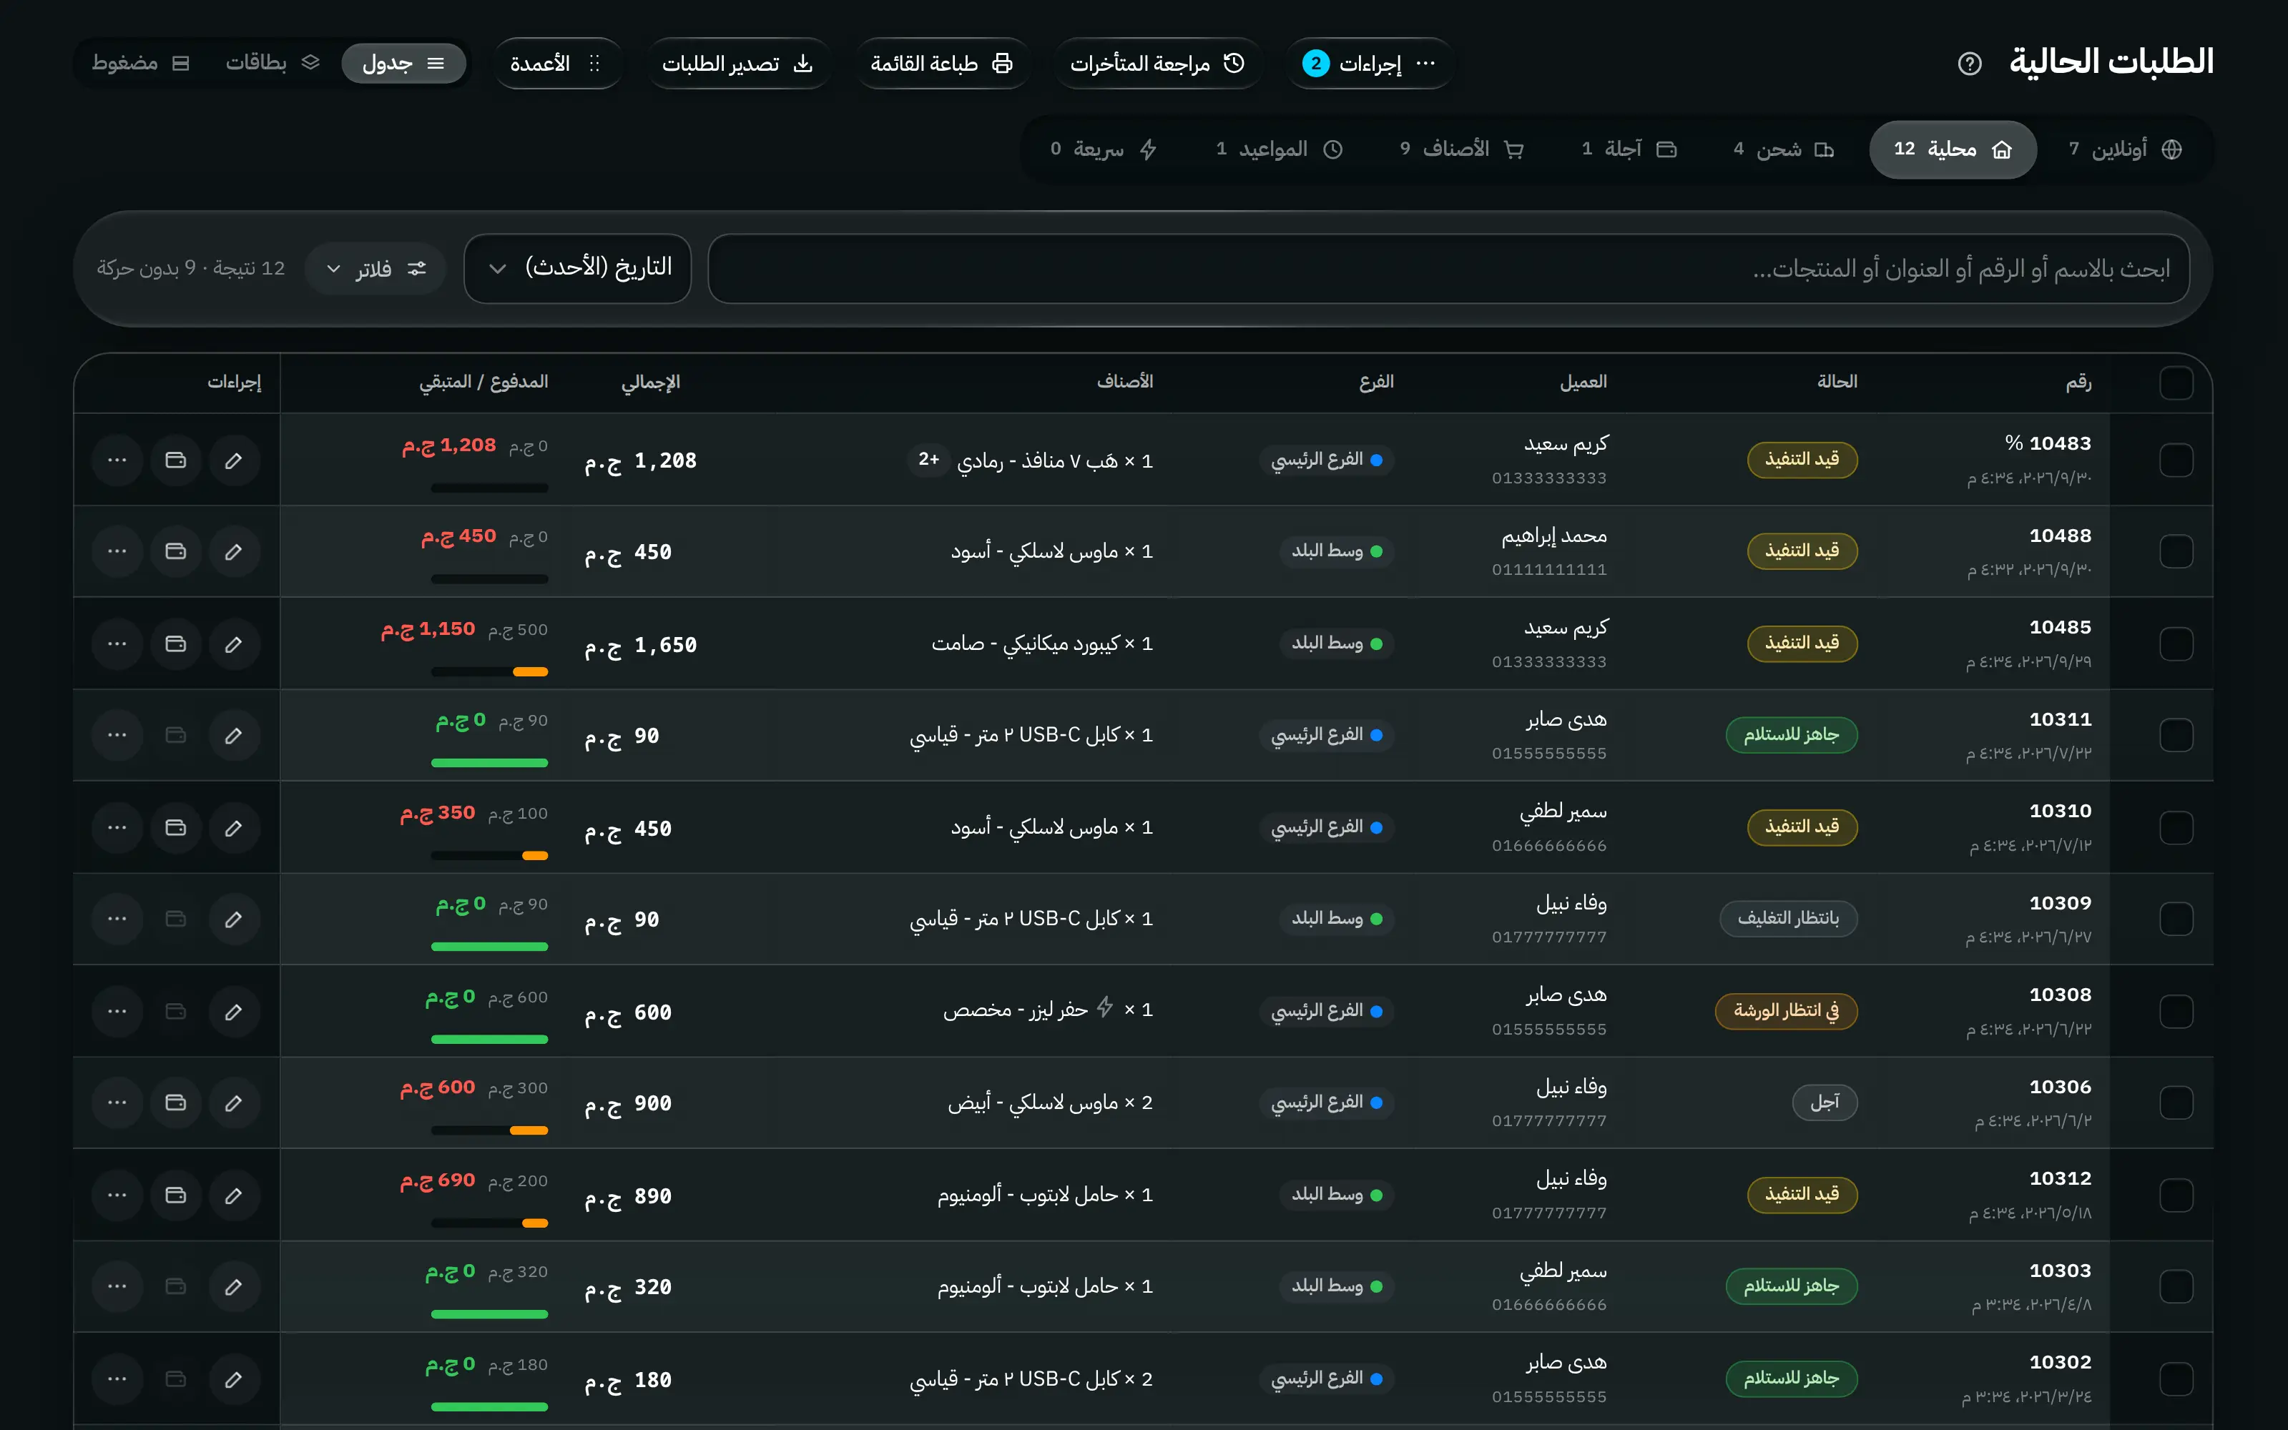Viewport: 2288px width, 1430px height.
Task: Select checkbox for order 10303
Action: click(x=2176, y=1286)
